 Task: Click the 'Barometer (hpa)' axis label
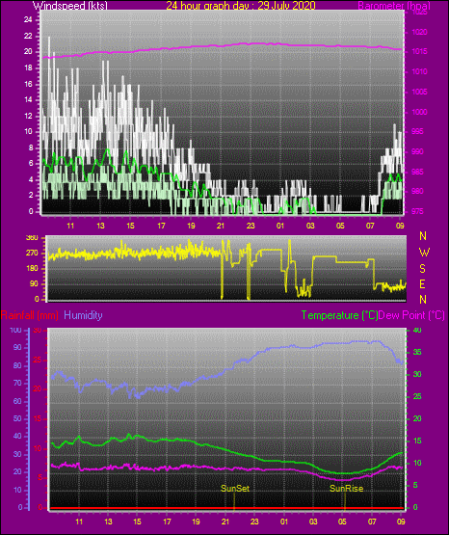tap(394, 6)
